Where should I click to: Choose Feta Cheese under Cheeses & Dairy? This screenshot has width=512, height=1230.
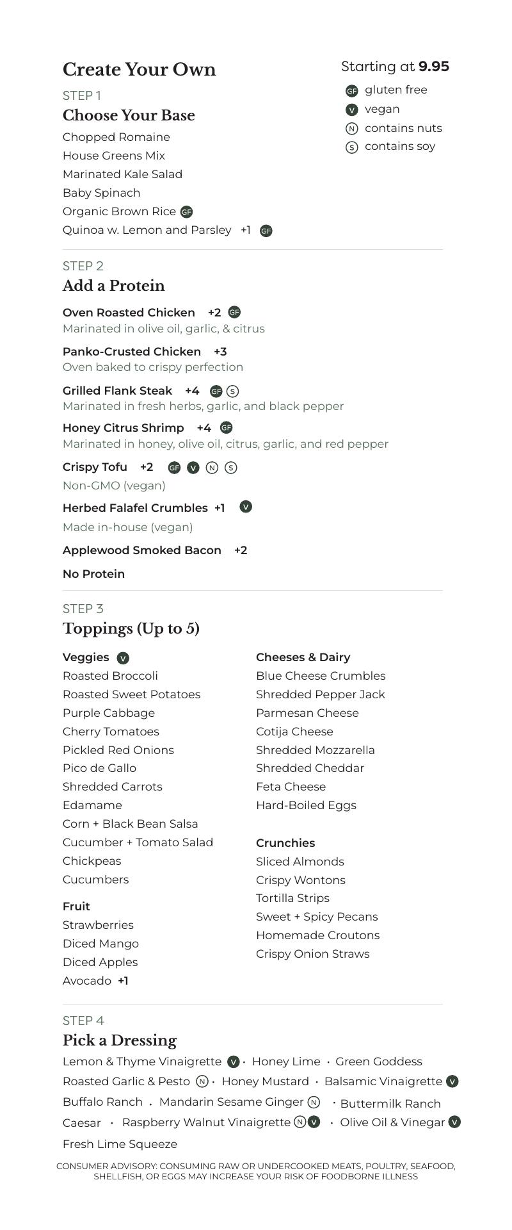[x=291, y=787]
